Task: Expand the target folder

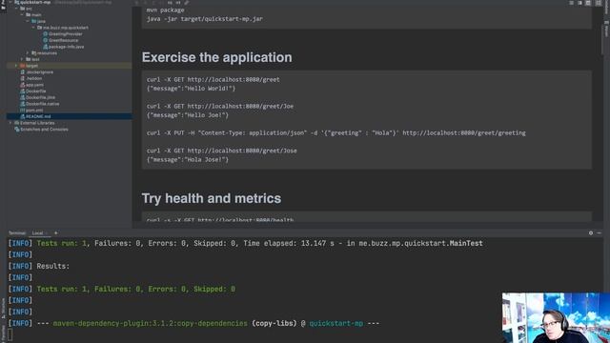Action: (x=16, y=66)
